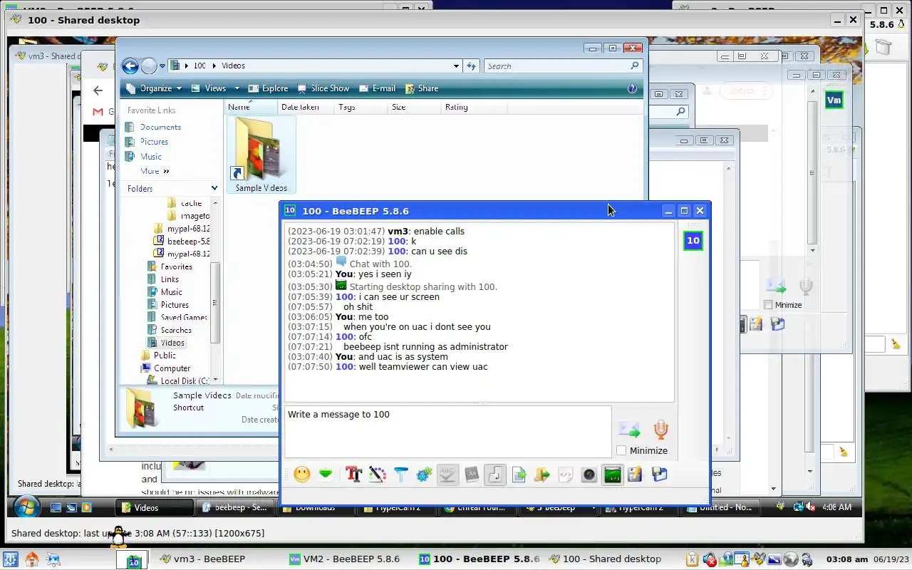Click Videos button on inner Windows taskbar
This screenshot has height=570, width=912.
(155, 507)
